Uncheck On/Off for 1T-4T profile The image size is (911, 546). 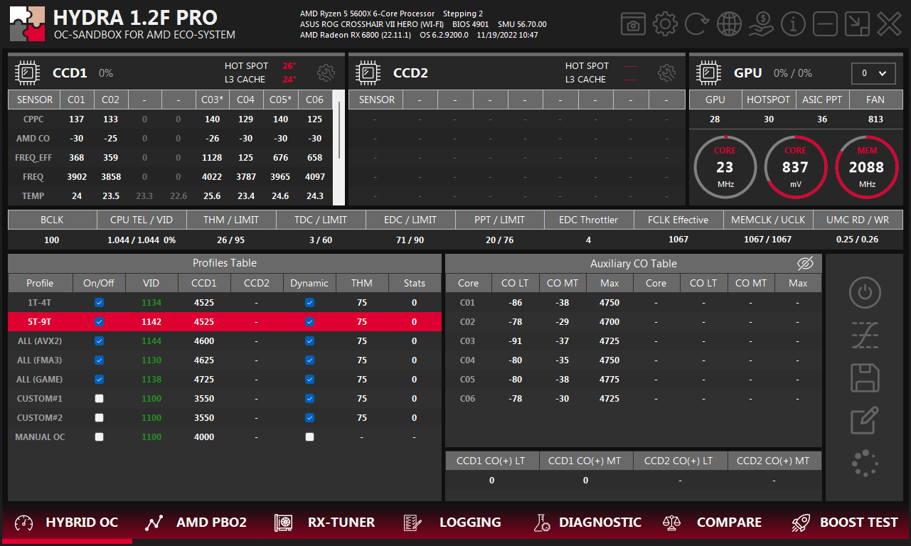point(99,302)
